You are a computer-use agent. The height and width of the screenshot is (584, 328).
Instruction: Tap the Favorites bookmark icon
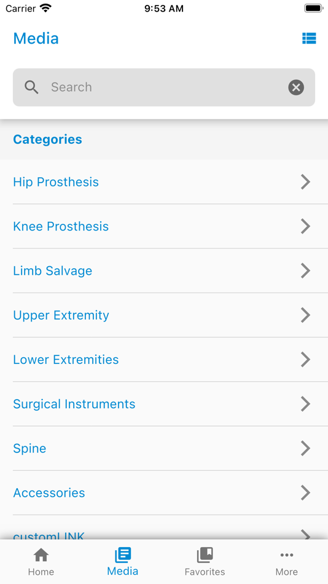point(205,555)
